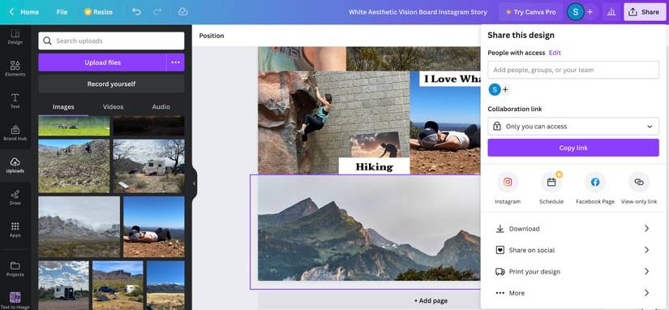Expand the More share options

point(573,293)
